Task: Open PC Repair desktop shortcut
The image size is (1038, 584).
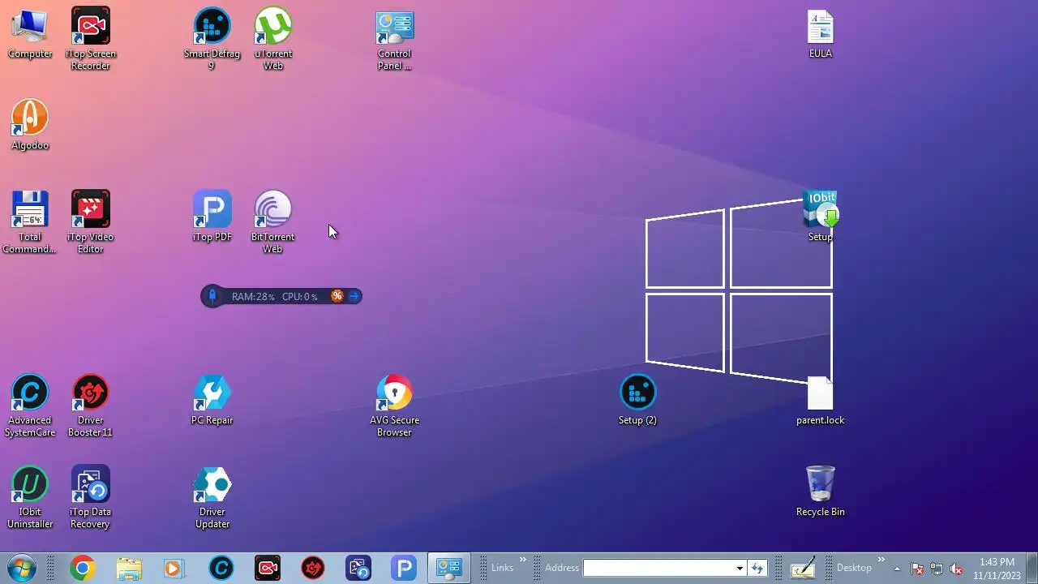Action: [x=212, y=400]
